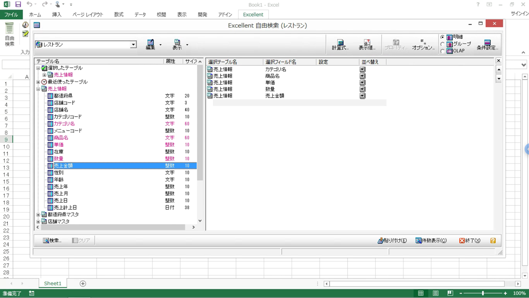Click the 貼り付け (paste) icon

click(391, 240)
